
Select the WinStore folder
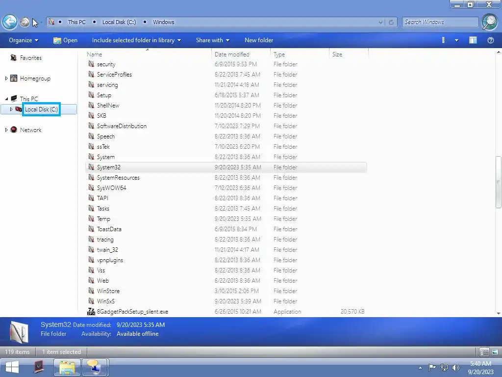[108, 291]
